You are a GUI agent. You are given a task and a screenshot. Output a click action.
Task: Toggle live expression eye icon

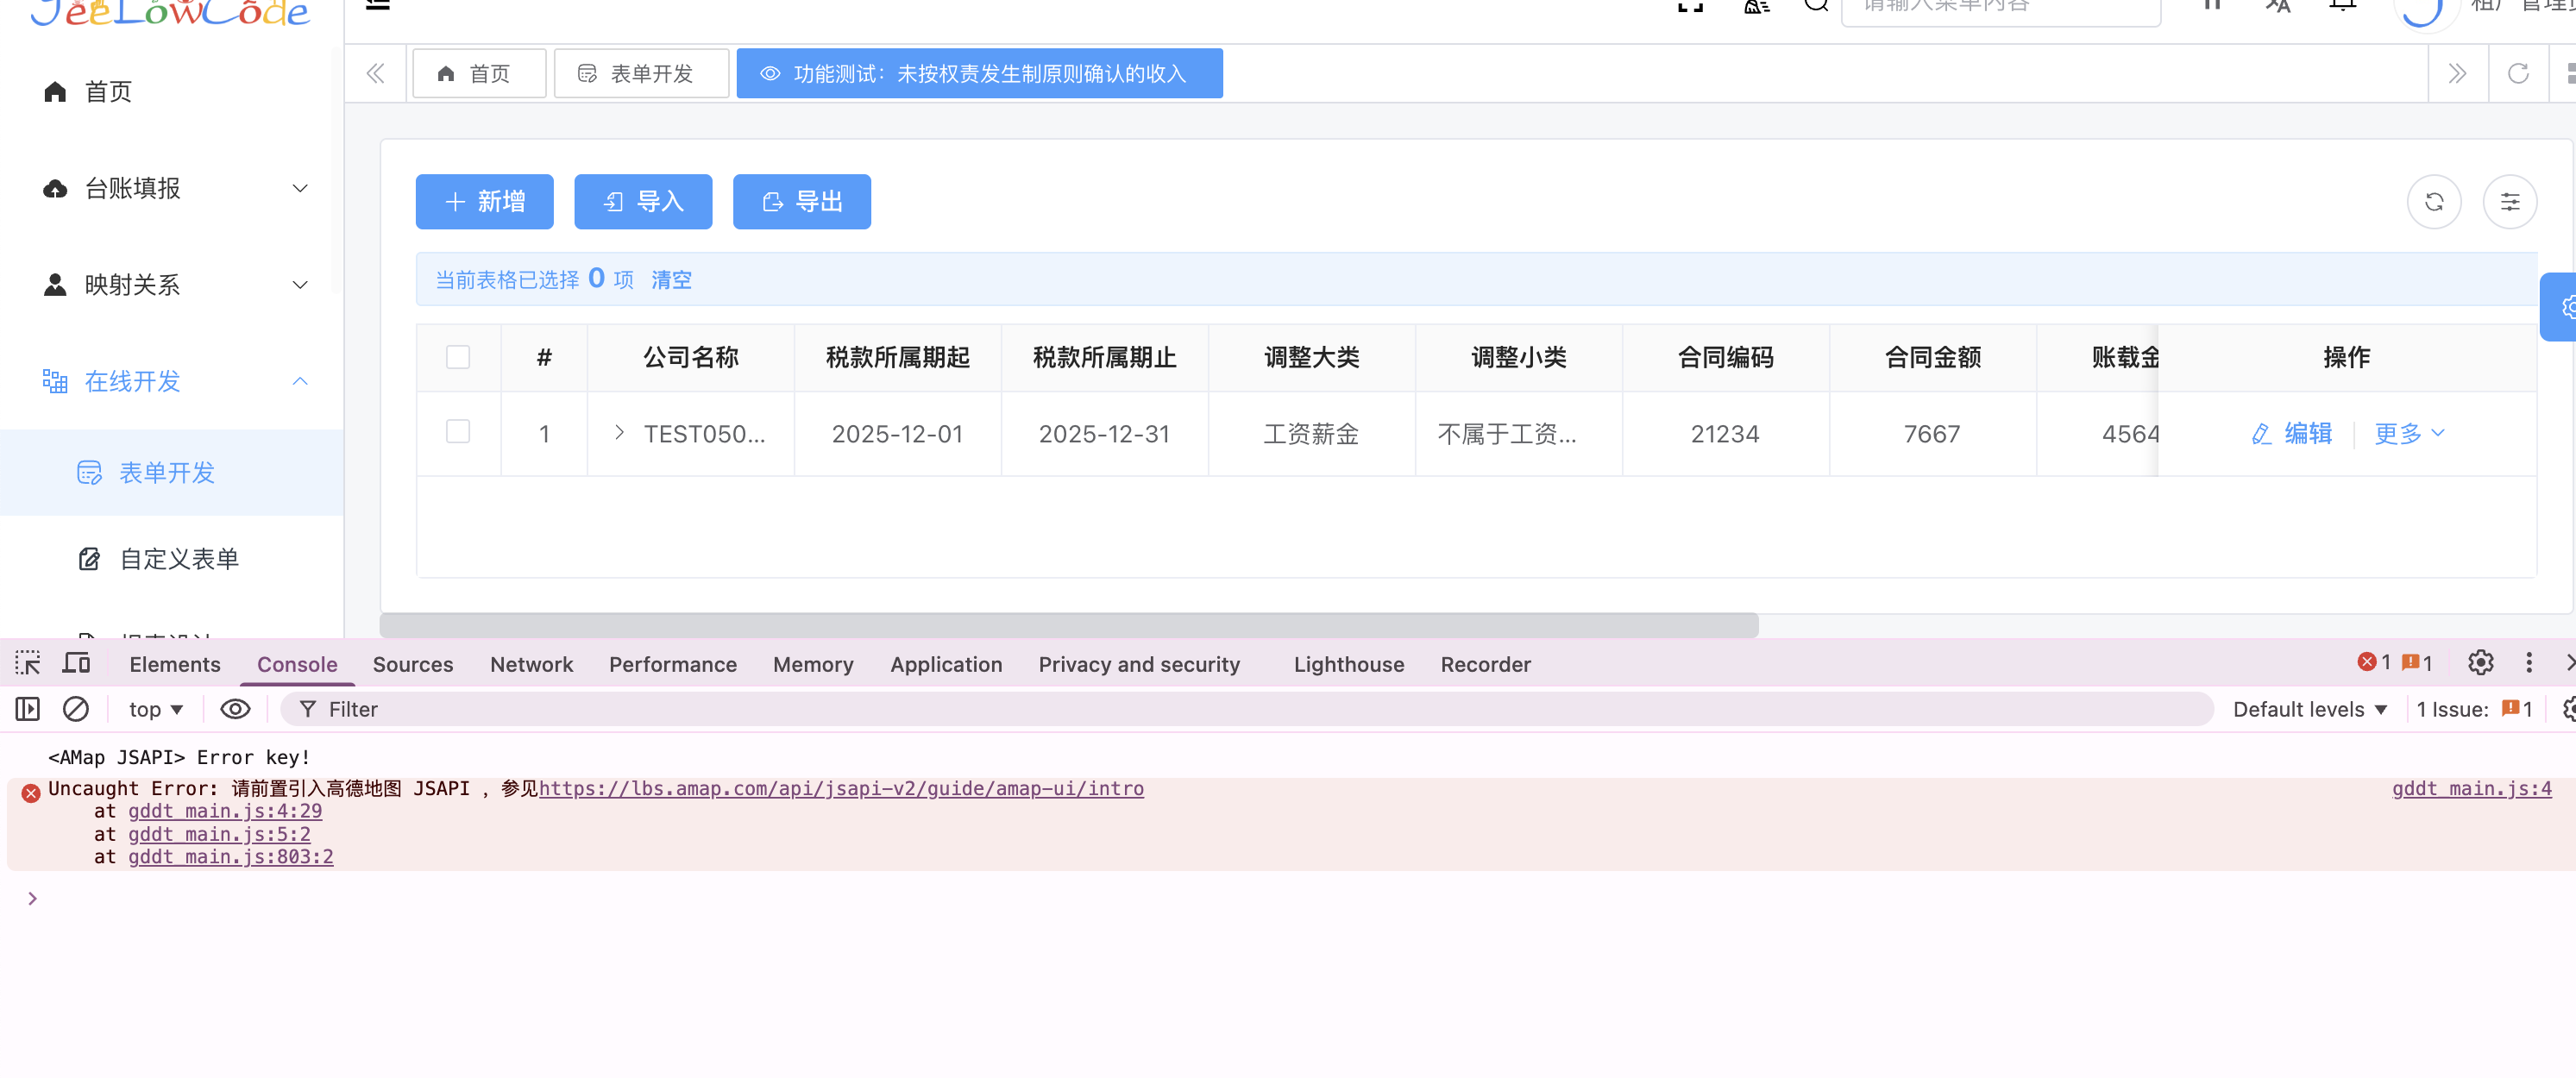(235, 709)
